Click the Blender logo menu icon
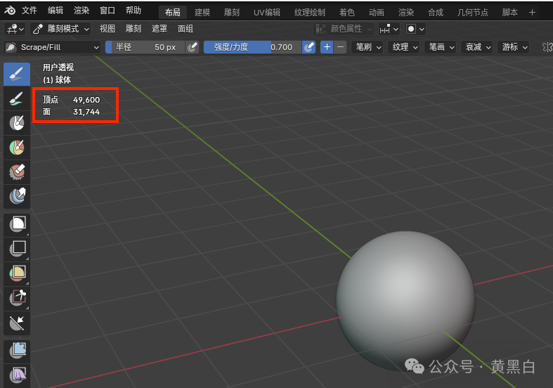This screenshot has height=388, width=553. click(10, 11)
